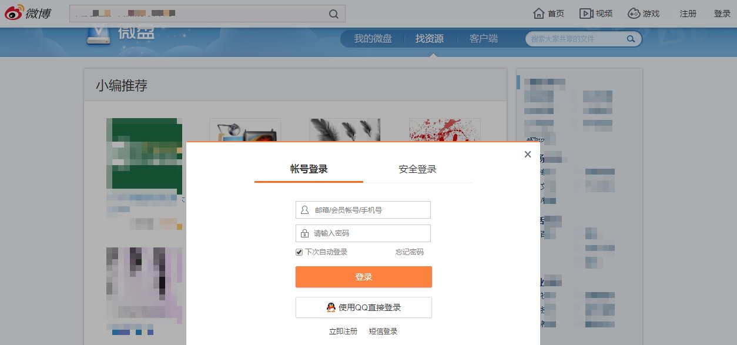Uncheck 下次自动登录 auto-login option
Image resolution: width=737 pixels, height=345 pixels.
(299, 252)
